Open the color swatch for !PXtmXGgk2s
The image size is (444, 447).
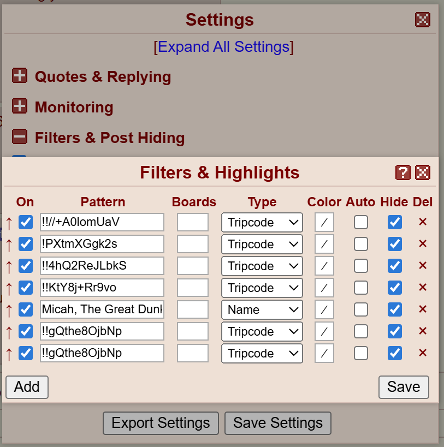click(x=324, y=244)
